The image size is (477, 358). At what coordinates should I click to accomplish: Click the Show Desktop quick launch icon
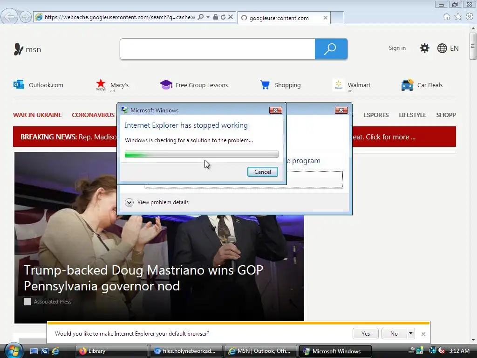(x=34, y=351)
